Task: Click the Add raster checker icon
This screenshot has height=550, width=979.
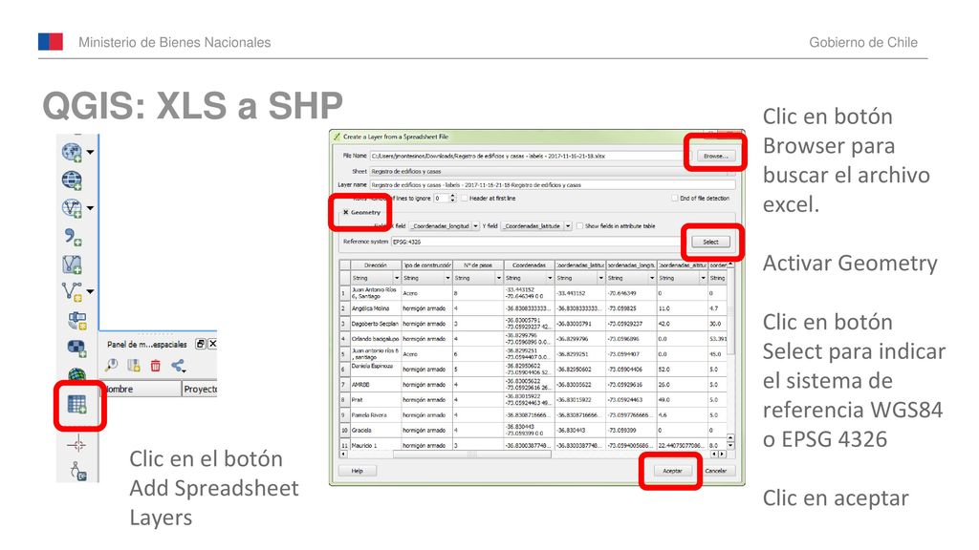Action: coord(76,348)
